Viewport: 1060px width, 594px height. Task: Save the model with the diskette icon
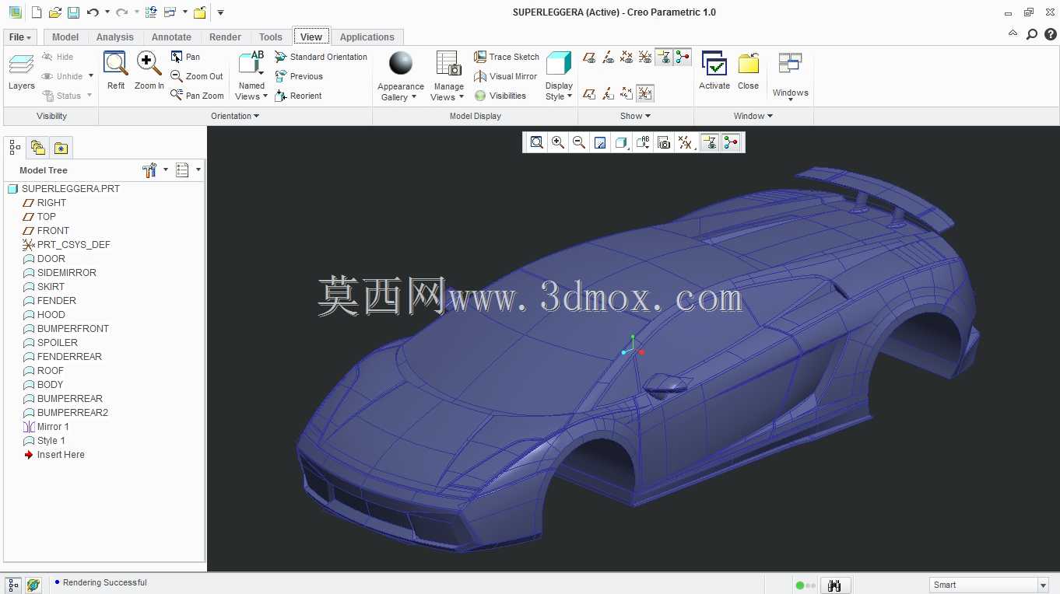tap(73, 12)
